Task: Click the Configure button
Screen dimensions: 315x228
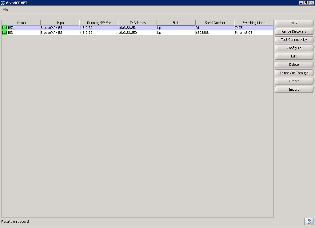Action: tap(294, 48)
